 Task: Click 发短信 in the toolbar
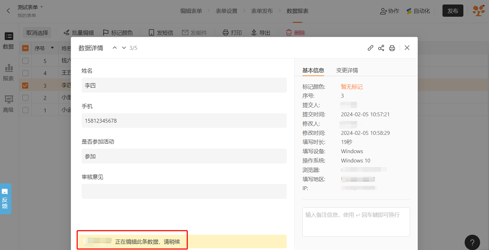[x=161, y=33]
